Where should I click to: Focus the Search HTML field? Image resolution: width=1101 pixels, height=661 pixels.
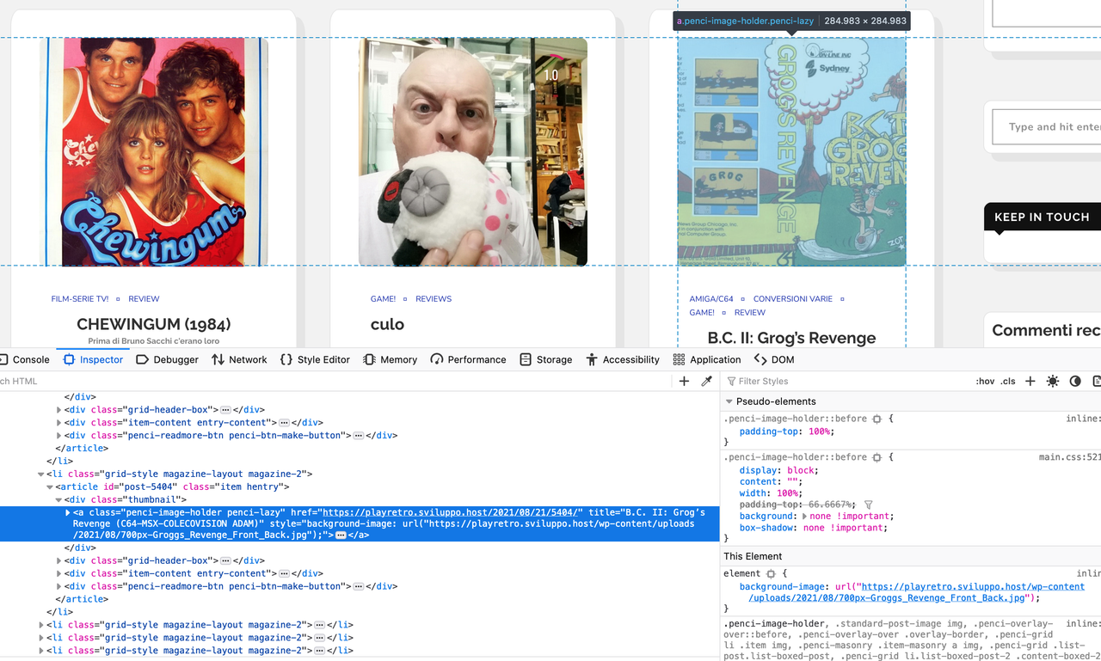click(335, 381)
